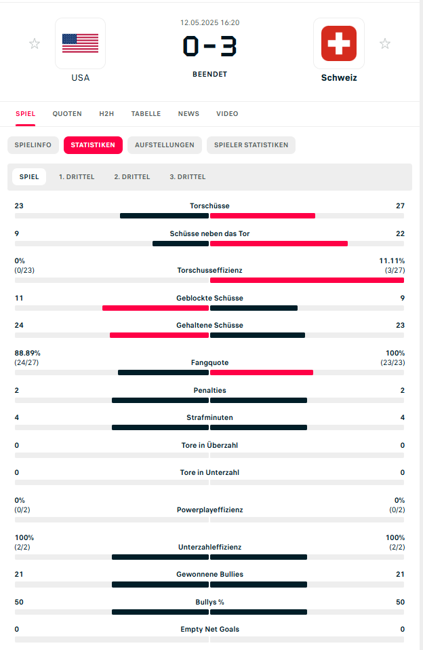
Task: Click the Statistiken button
Action: point(93,145)
